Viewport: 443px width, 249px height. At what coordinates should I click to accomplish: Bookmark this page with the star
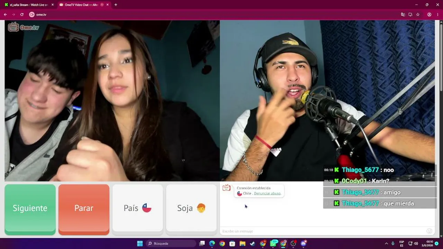point(418,15)
